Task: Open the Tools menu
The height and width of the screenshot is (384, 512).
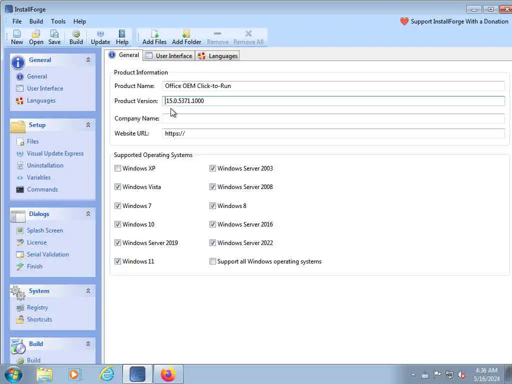Action: 58,21
